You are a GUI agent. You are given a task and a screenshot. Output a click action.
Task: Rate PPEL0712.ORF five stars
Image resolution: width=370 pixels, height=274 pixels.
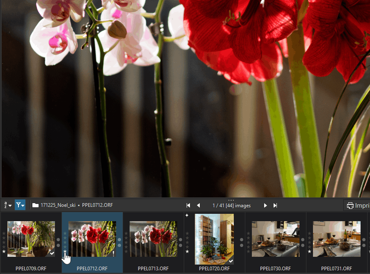[x=65, y=233]
